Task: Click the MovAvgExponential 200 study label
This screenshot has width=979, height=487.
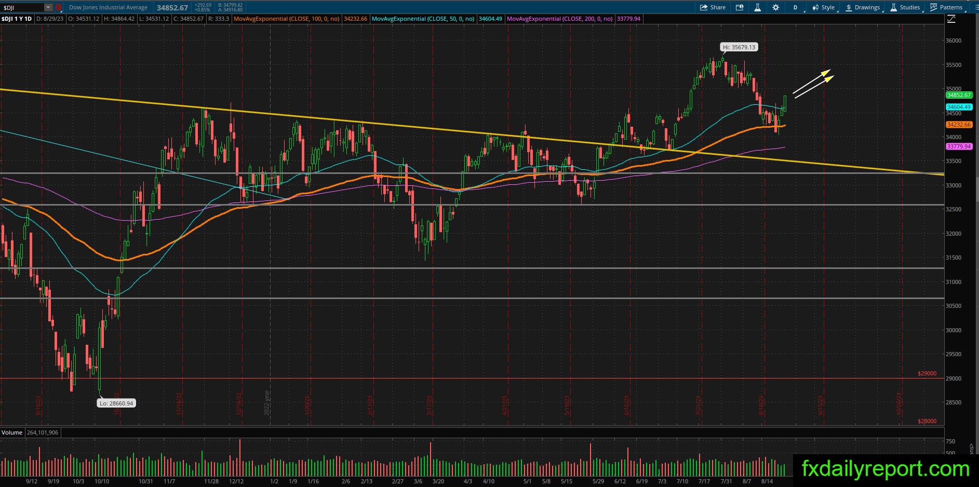Action: click(x=559, y=19)
